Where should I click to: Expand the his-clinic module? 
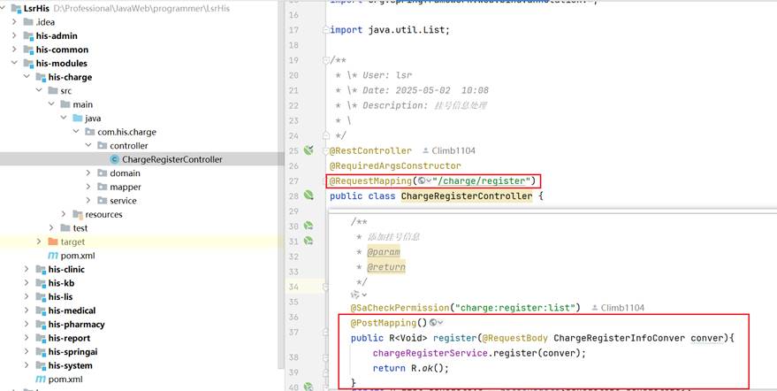(x=27, y=269)
